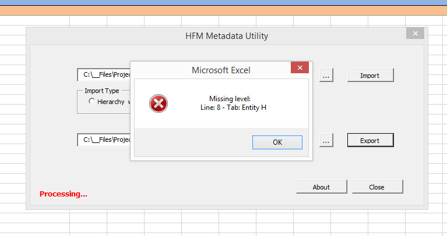Click the red error icon in the message box

pos(158,103)
